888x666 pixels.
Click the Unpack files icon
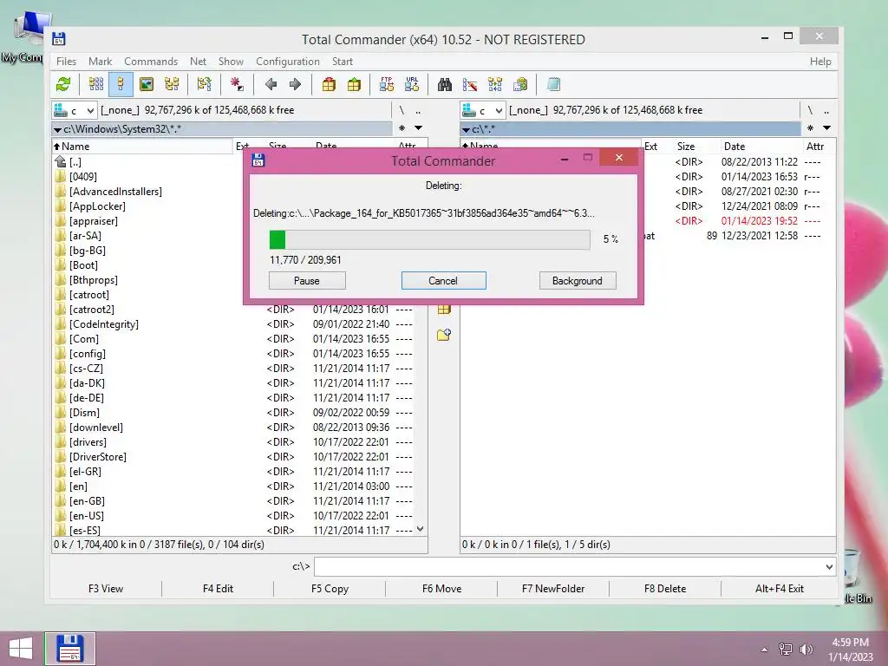click(x=354, y=85)
